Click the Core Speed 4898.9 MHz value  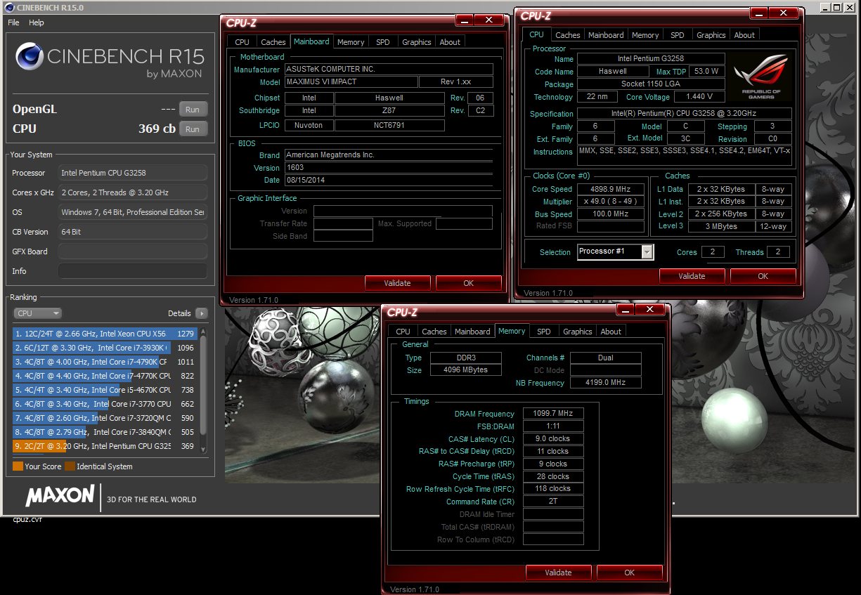611,189
